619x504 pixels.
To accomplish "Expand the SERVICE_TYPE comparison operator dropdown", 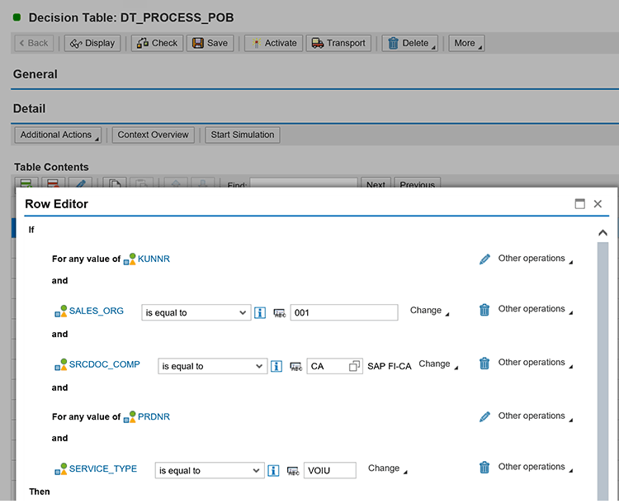I will pyautogui.click(x=209, y=470).
